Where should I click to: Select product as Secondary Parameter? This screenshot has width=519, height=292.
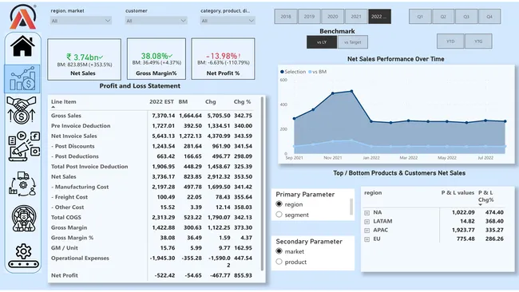(x=279, y=262)
